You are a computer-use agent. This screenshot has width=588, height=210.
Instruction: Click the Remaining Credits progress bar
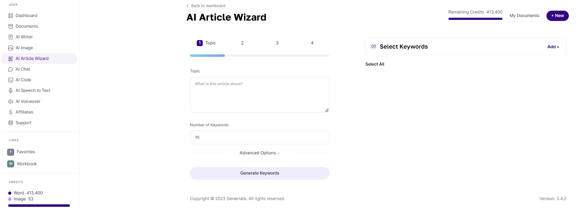tap(475, 19)
